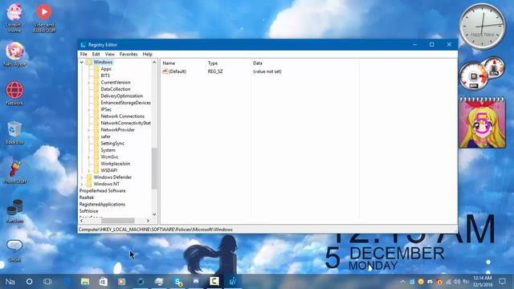Screen dimensions: 514x289
Task: Open the View menu
Action: [x=109, y=54]
